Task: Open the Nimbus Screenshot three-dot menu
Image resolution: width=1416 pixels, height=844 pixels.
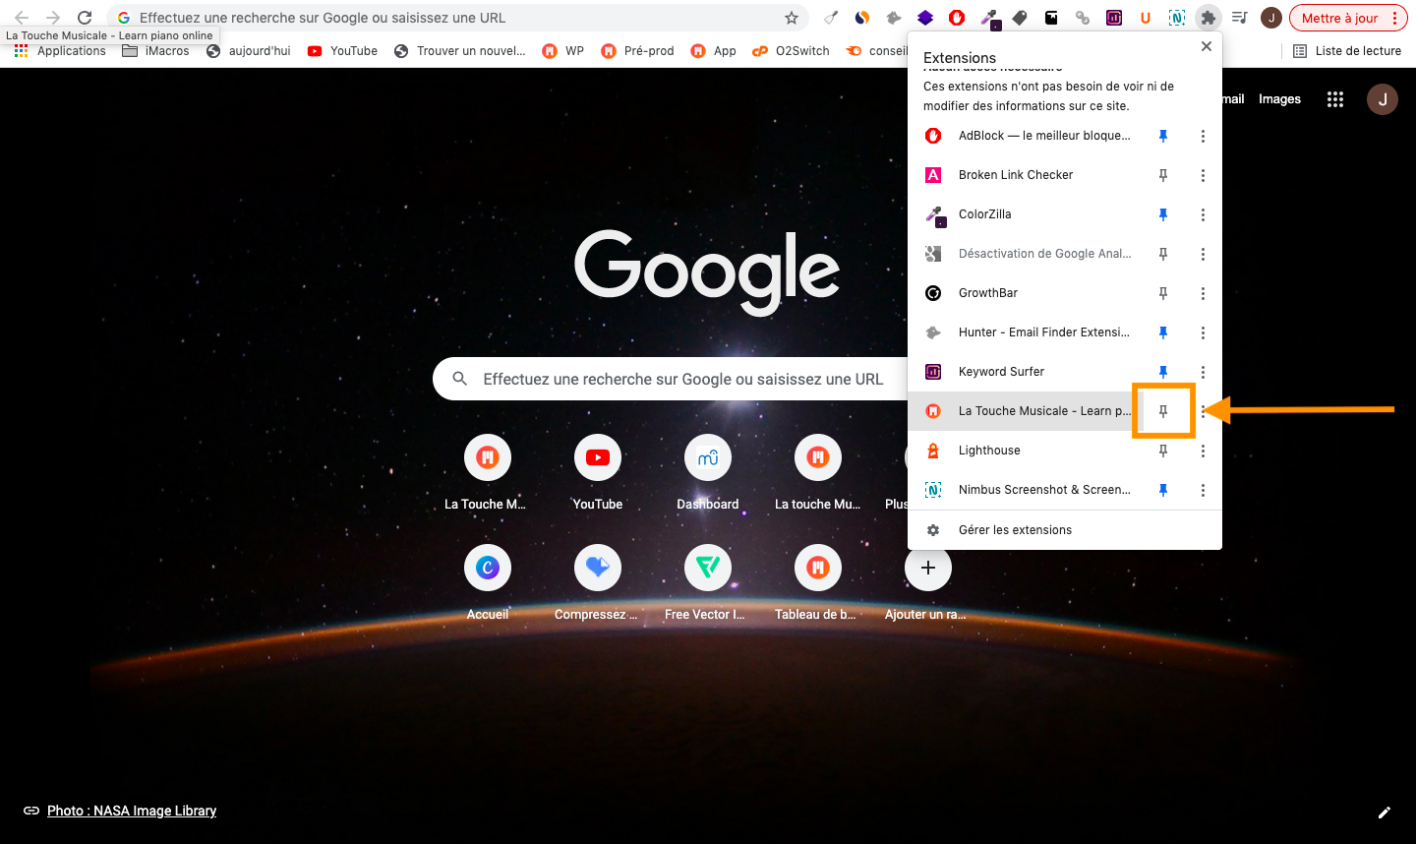Action: coord(1203,490)
